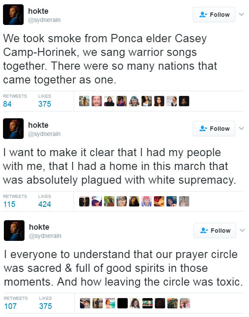Open hokte avatar in second tweet
Screen dimensions: 249x317
tap(13, 129)
